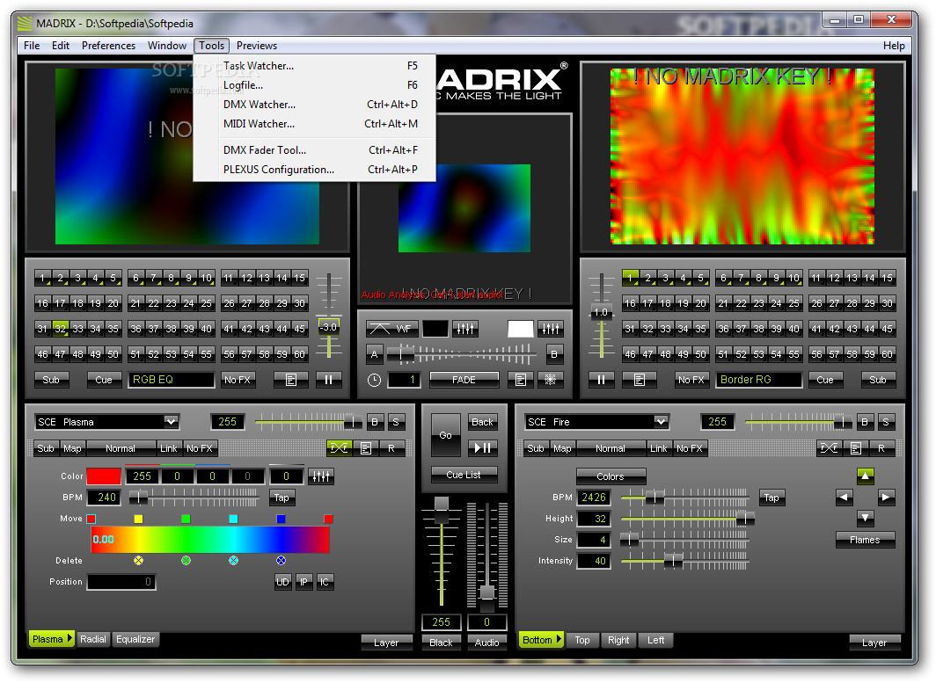This screenshot has height=683, width=936.
Task: Open Normal mix mode in Fire panel
Action: (x=611, y=448)
